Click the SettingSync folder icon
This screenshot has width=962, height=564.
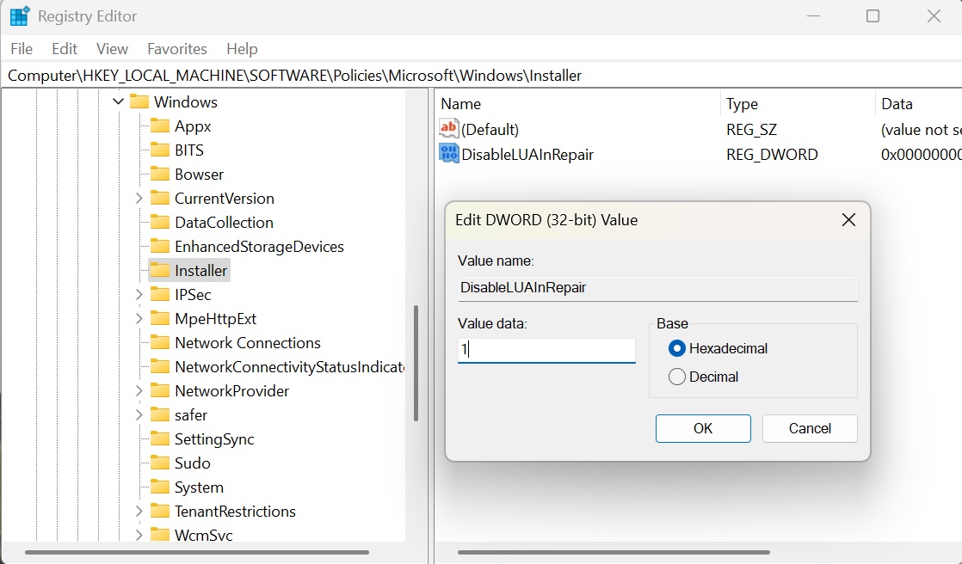pyautogui.click(x=160, y=438)
